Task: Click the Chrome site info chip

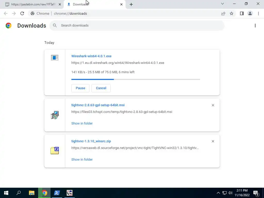Action: pos(40,13)
